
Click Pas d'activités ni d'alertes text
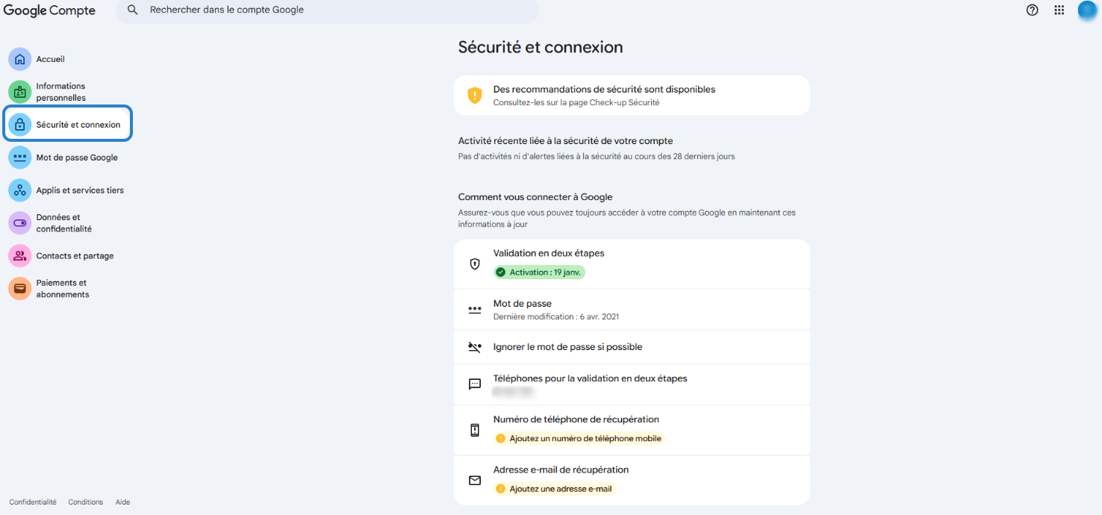coord(597,157)
